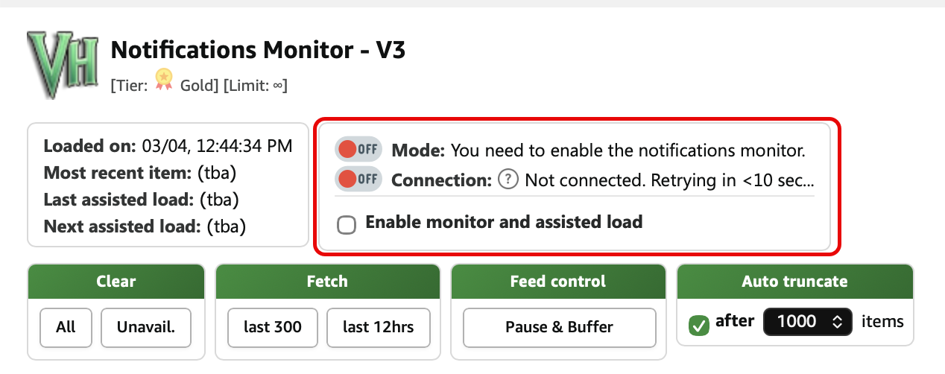Toggle the Connection OFF switch
The image size is (945, 374).
click(358, 180)
